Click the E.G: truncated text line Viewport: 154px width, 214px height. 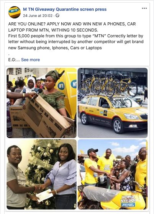point(14,60)
